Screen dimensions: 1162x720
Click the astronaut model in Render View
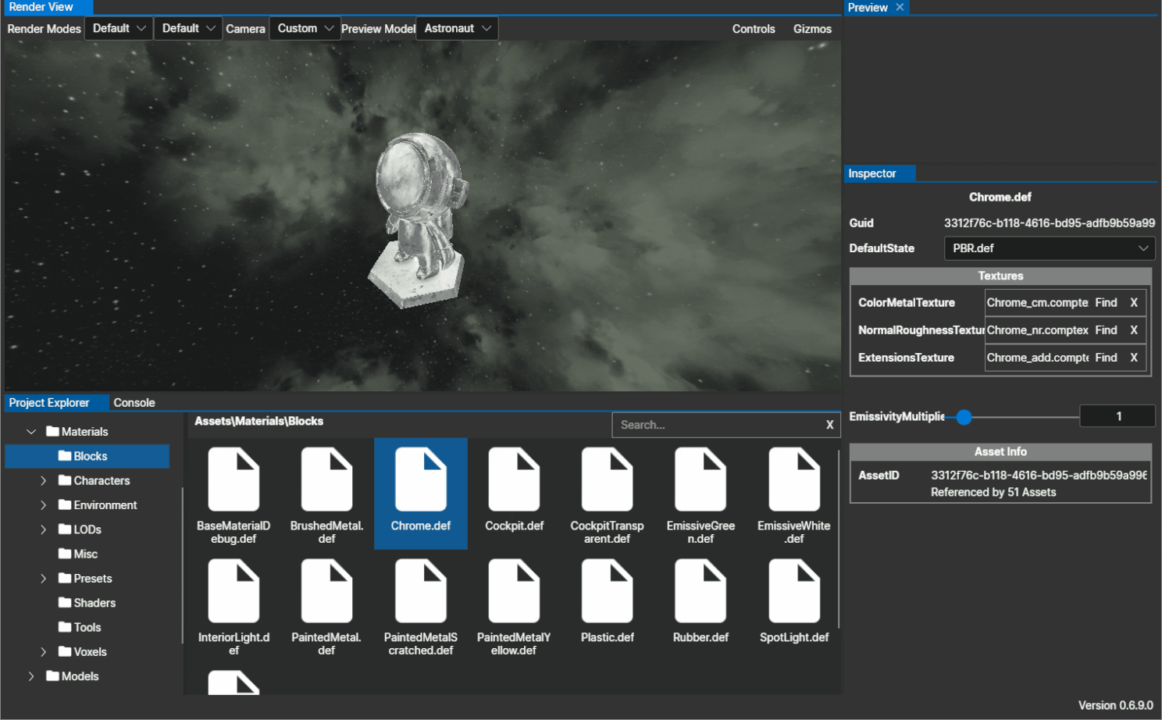(419, 219)
